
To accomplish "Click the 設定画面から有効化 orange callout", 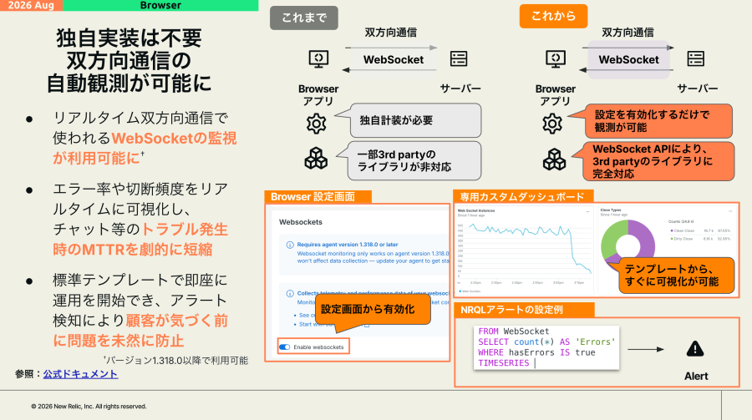I will tap(373, 310).
